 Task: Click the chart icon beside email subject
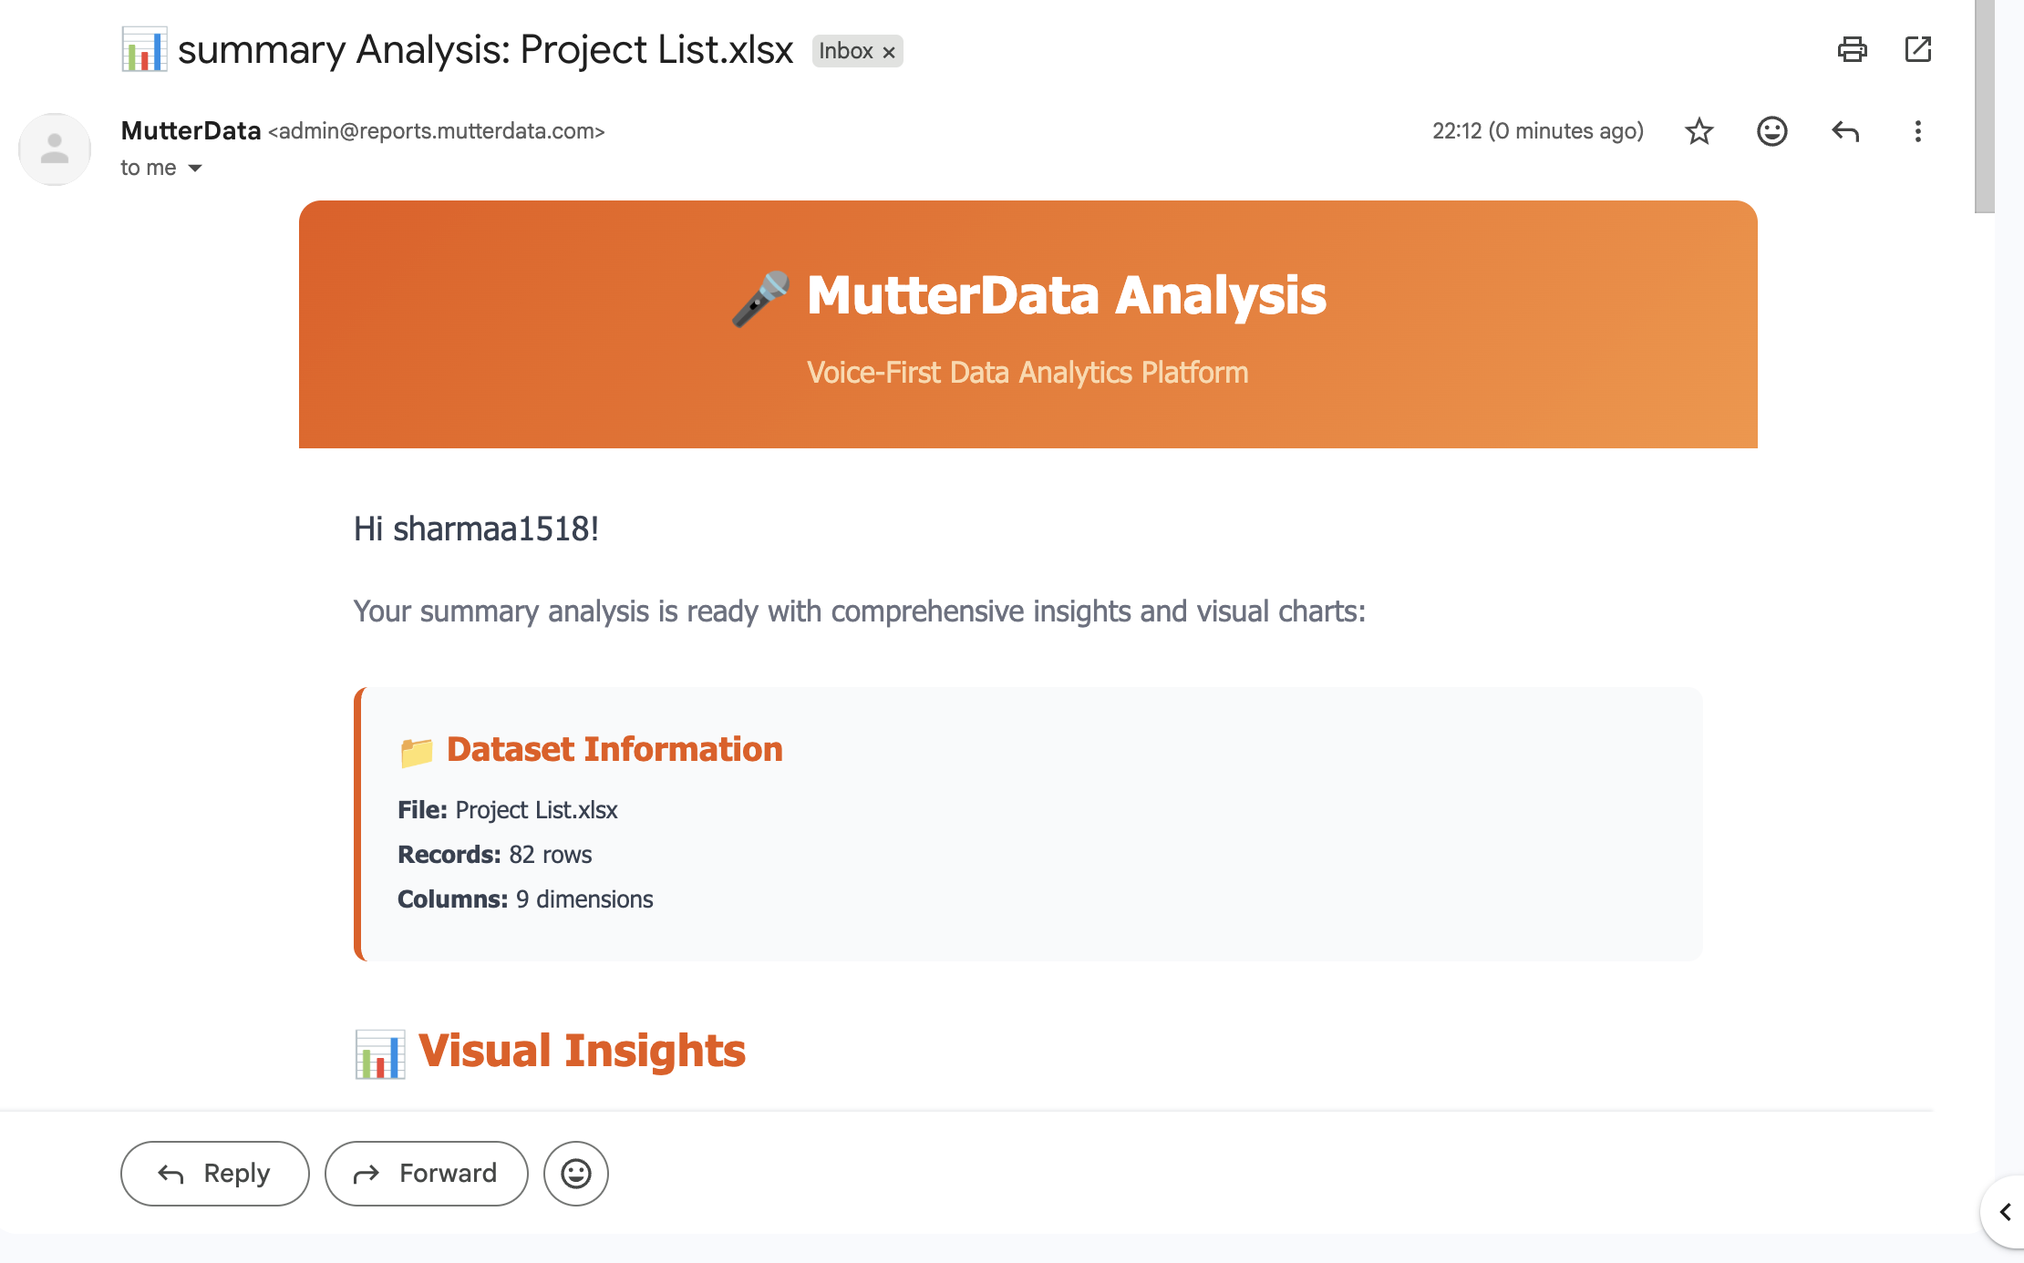[144, 50]
